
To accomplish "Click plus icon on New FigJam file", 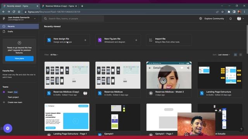I will pos(136,40).
